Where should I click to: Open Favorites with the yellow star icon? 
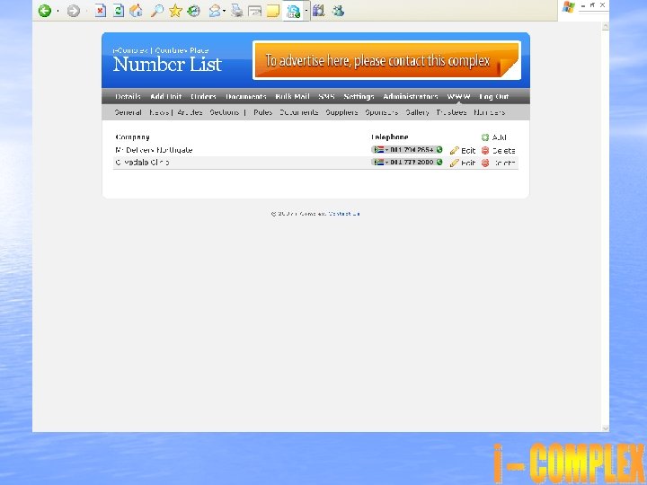(175, 11)
